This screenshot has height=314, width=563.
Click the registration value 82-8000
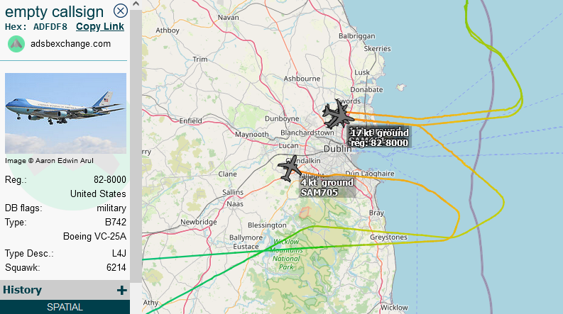point(110,179)
